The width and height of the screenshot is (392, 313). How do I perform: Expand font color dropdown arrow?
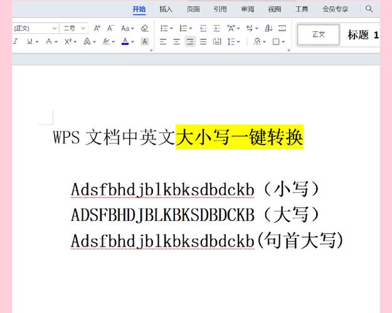click(x=132, y=42)
